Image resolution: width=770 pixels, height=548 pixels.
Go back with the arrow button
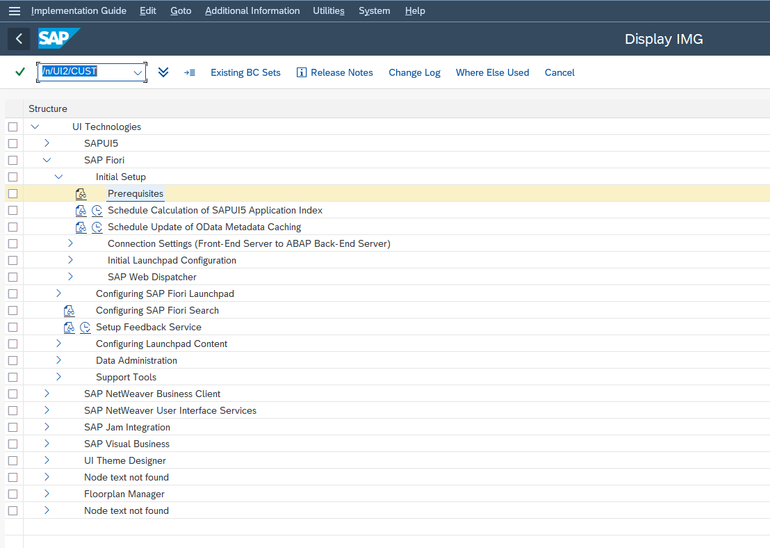[x=19, y=39]
